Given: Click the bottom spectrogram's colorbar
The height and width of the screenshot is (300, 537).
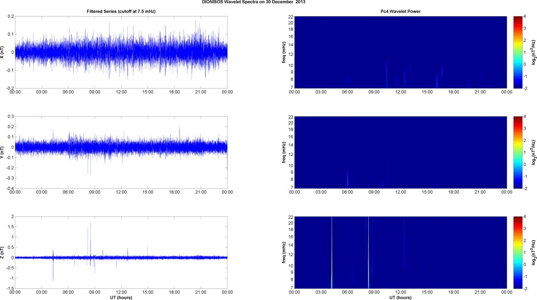Looking at the screenshot, I should [x=517, y=252].
